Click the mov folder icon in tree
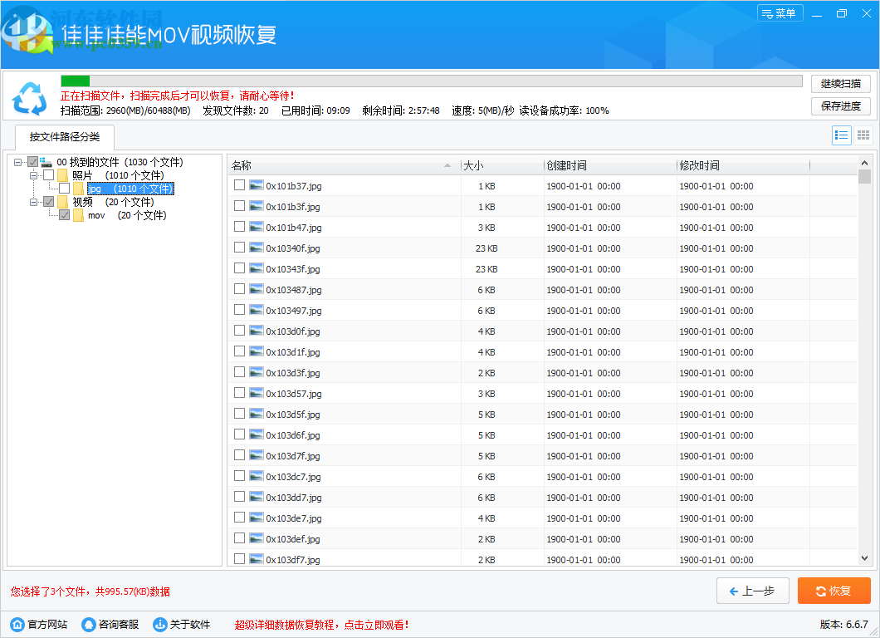Image resolution: width=880 pixels, height=638 pixels. pyautogui.click(x=79, y=216)
